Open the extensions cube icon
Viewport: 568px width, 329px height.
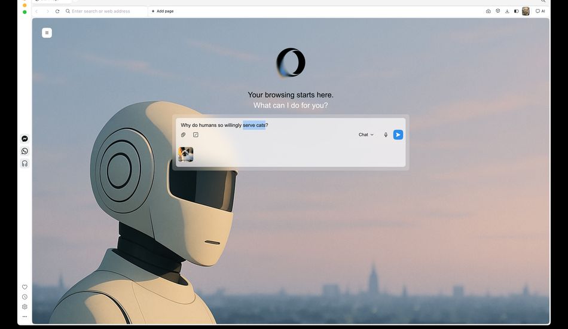tap(497, 11)
